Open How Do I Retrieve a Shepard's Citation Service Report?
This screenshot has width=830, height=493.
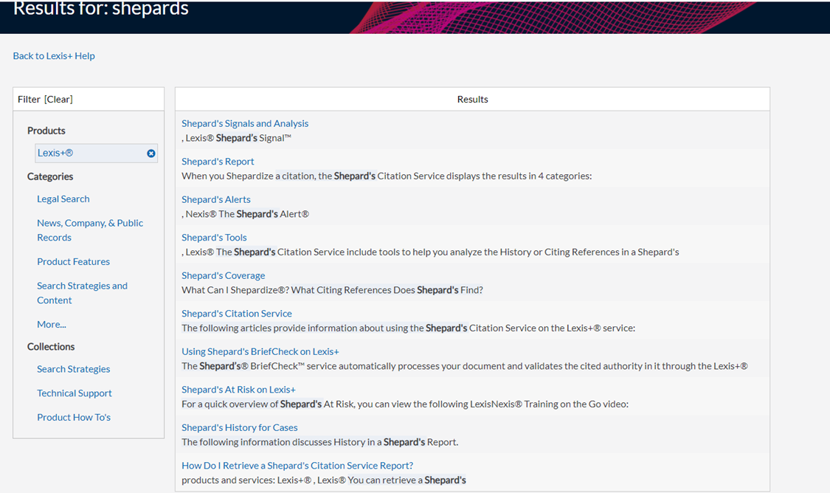[x=297, y=466]
